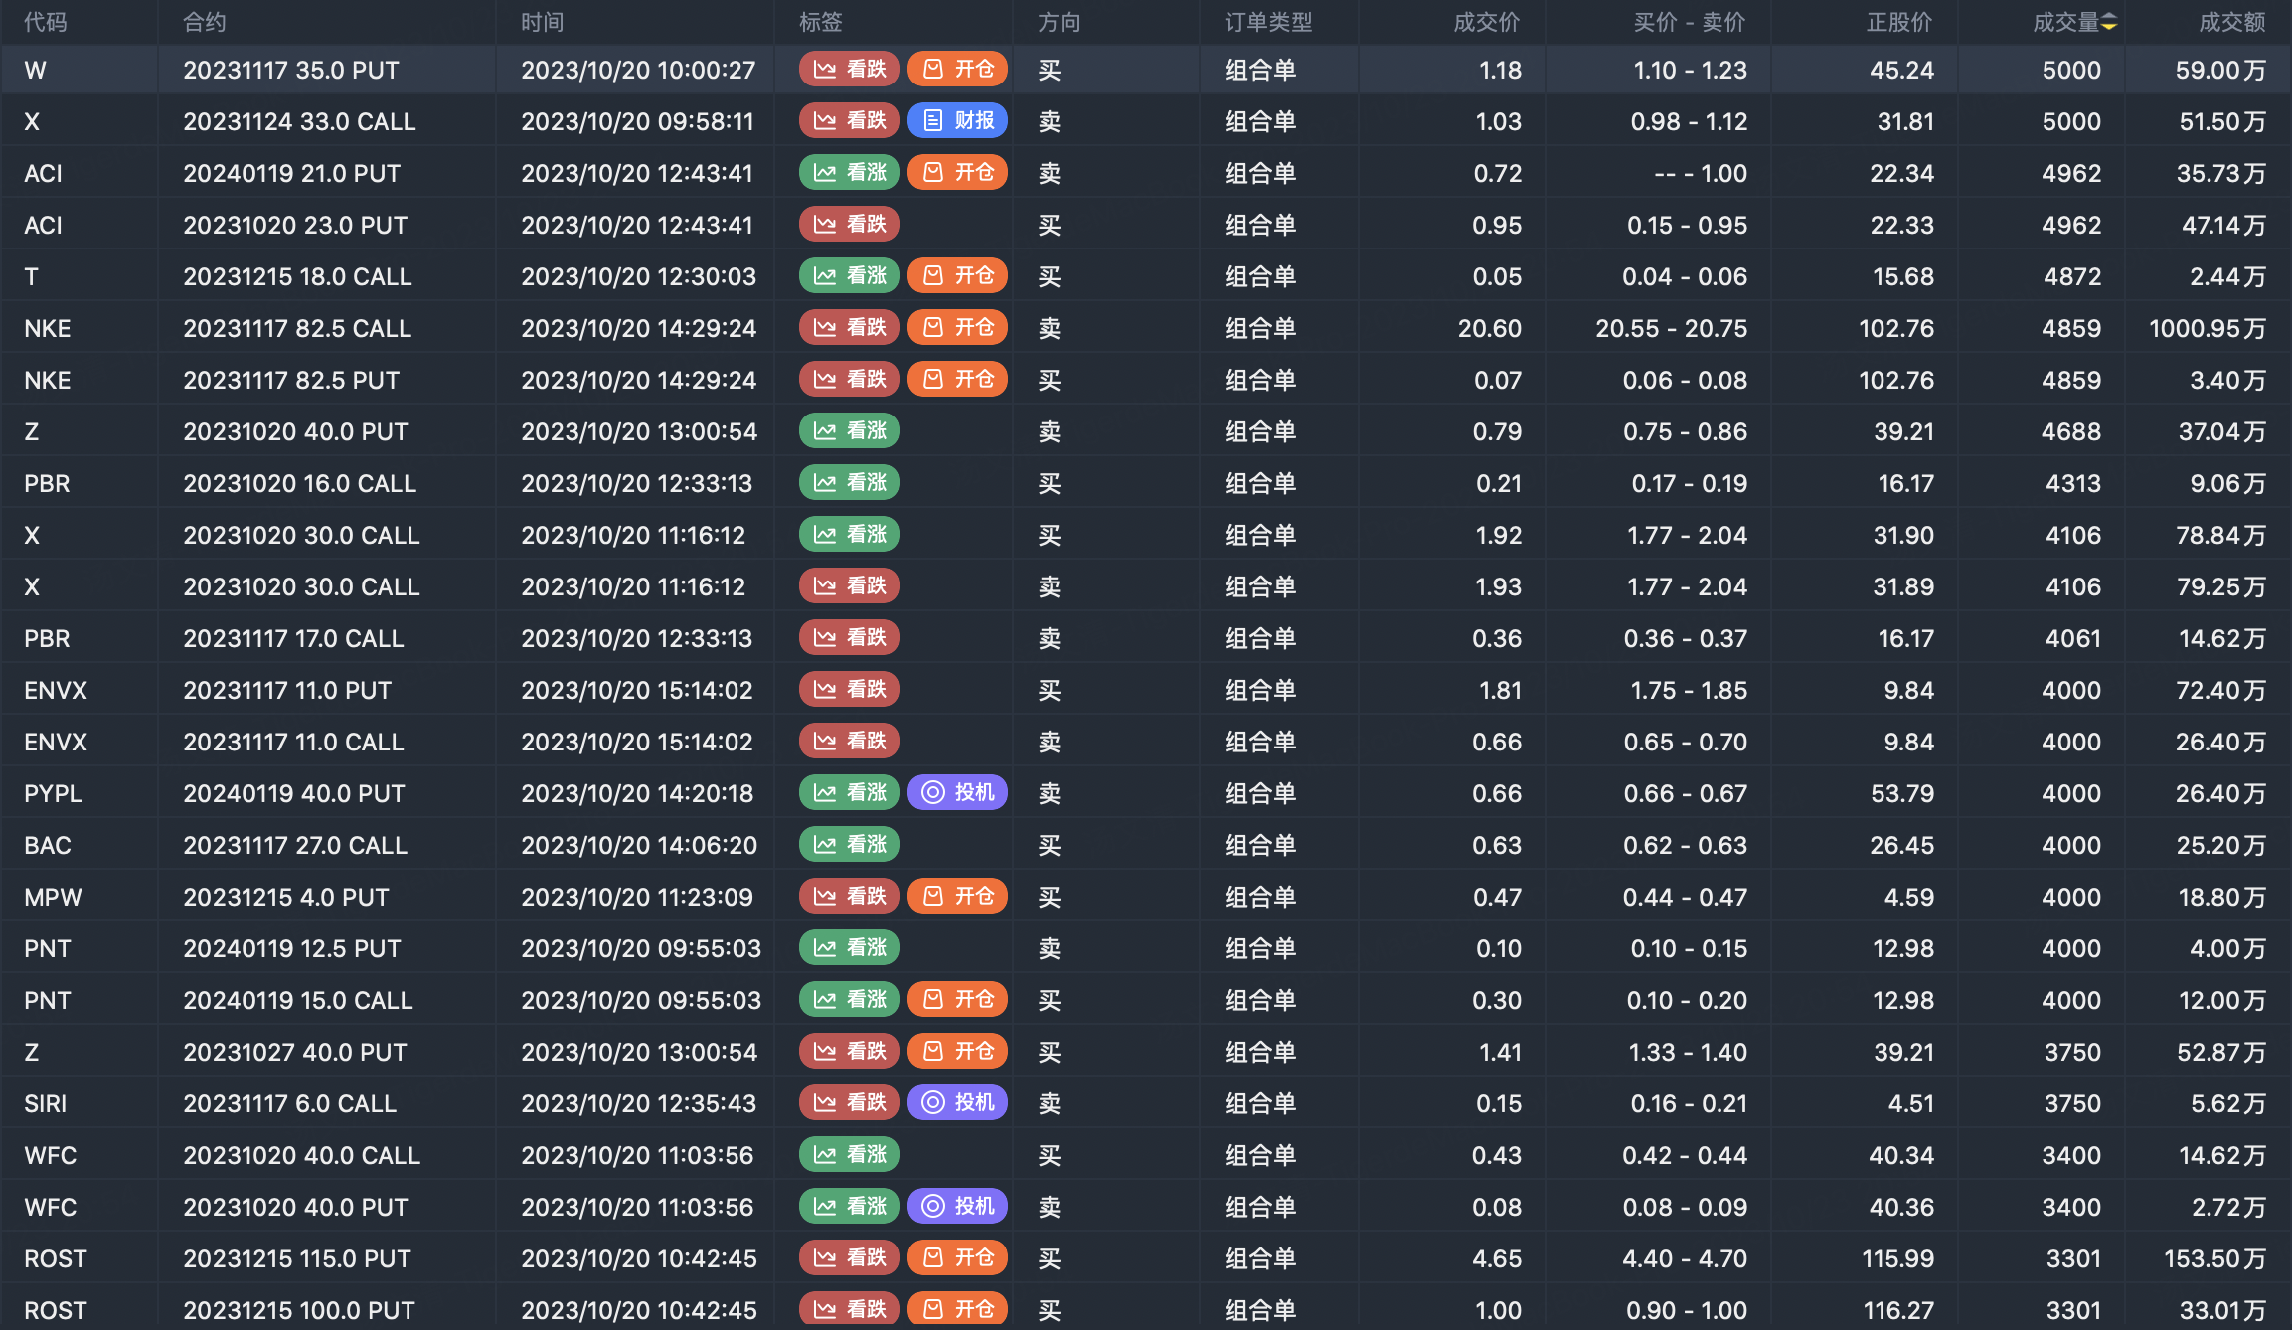This screenshot has height=1330, width=2292.
Task: Click 看涨 tag in T 18.0 CALL row
Action: pyautogui.click(x=849, y=276)
